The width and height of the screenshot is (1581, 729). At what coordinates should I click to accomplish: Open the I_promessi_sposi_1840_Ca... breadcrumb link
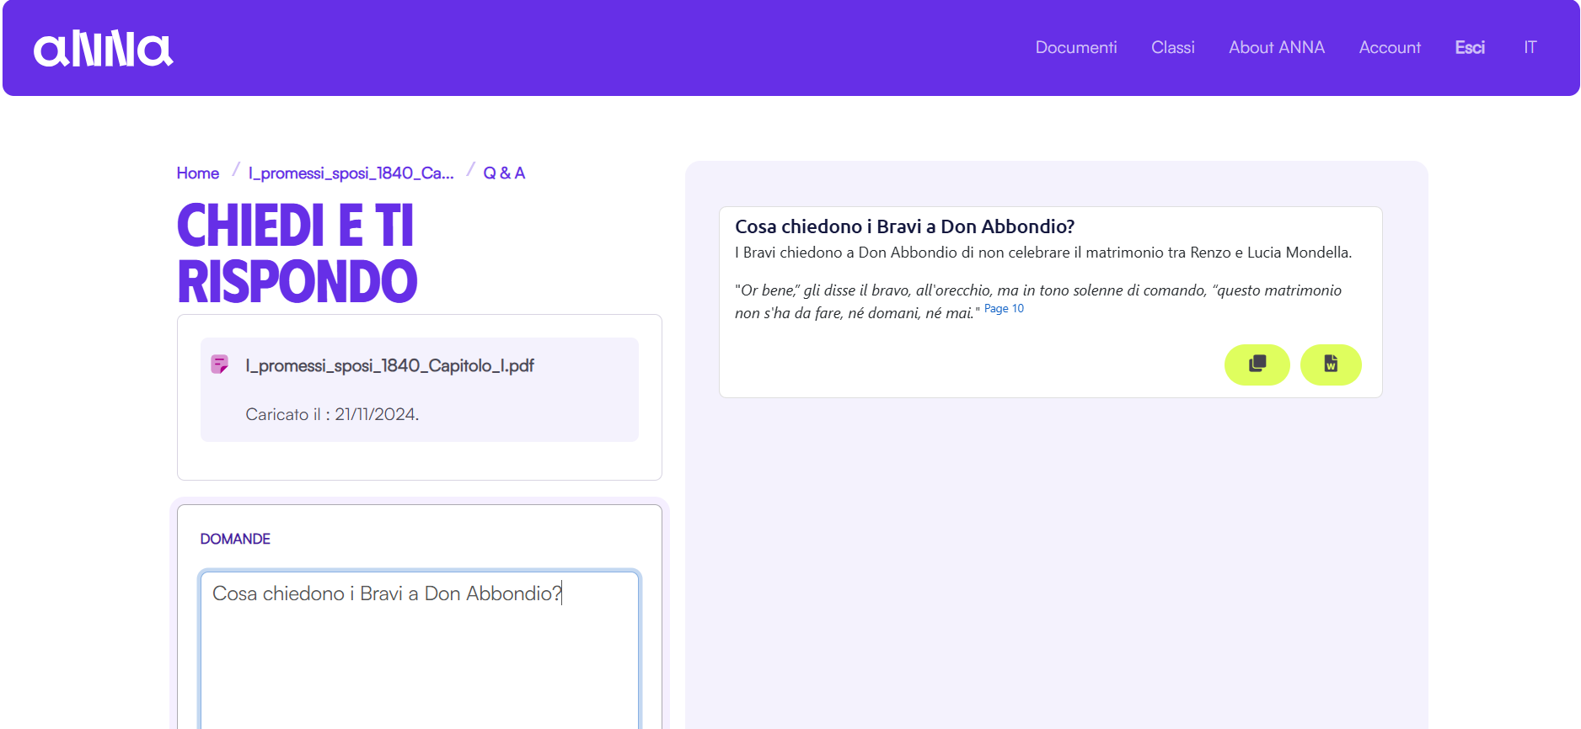click(351, 173)
